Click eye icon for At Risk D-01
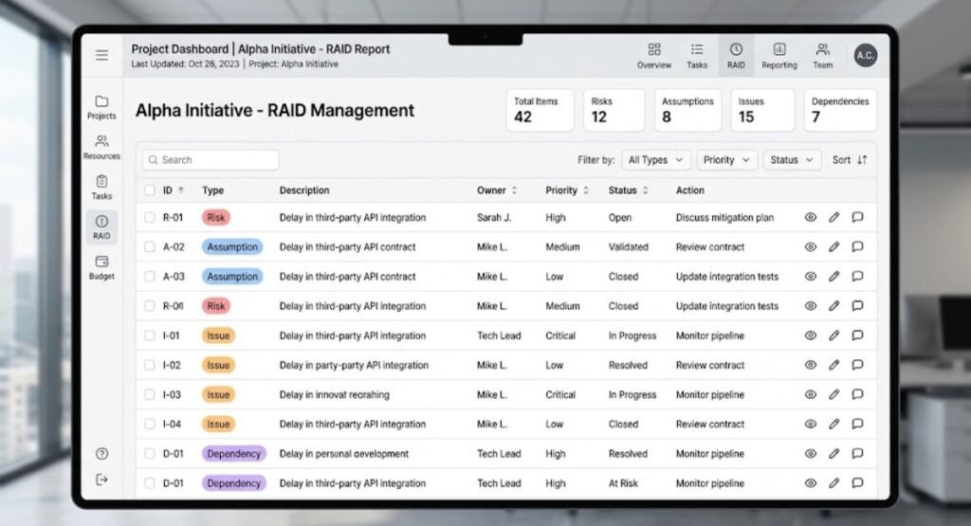Screen dimensions: 971x526 click(811, 482)
